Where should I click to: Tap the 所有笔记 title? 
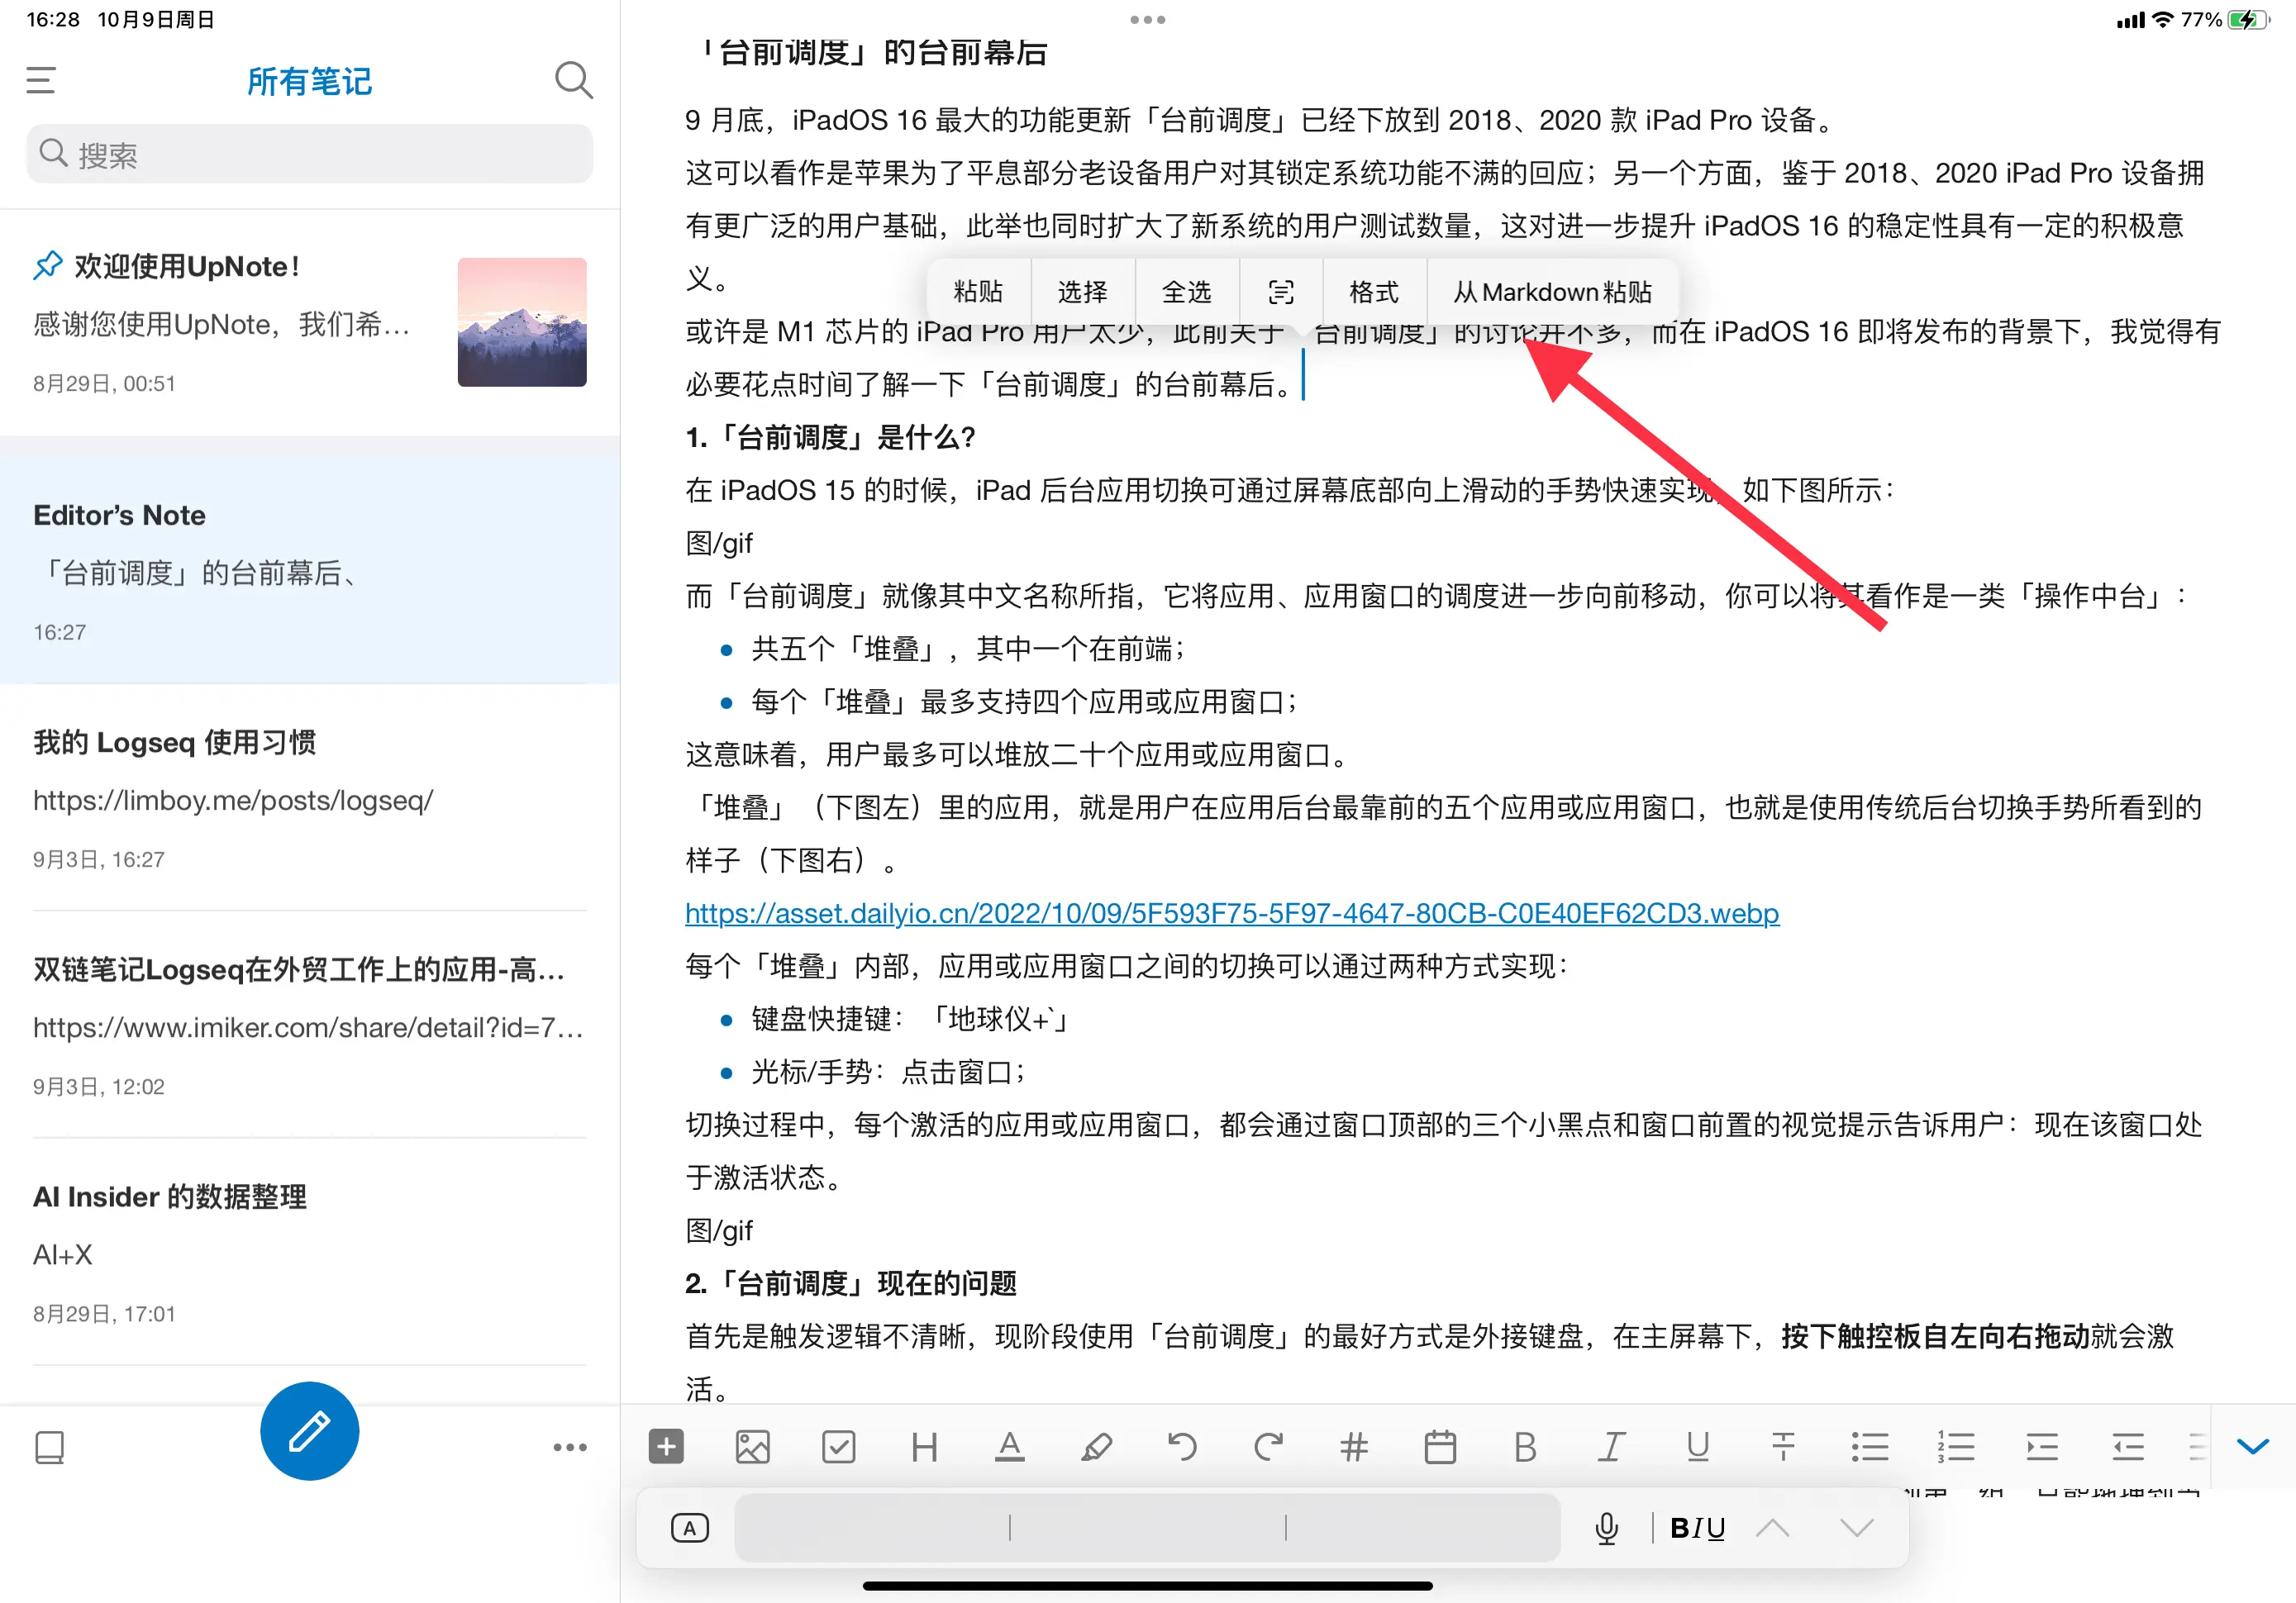click(309, 81)
